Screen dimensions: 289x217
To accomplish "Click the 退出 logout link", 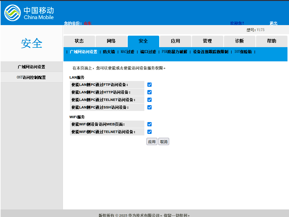I will [x=273, y=23].
